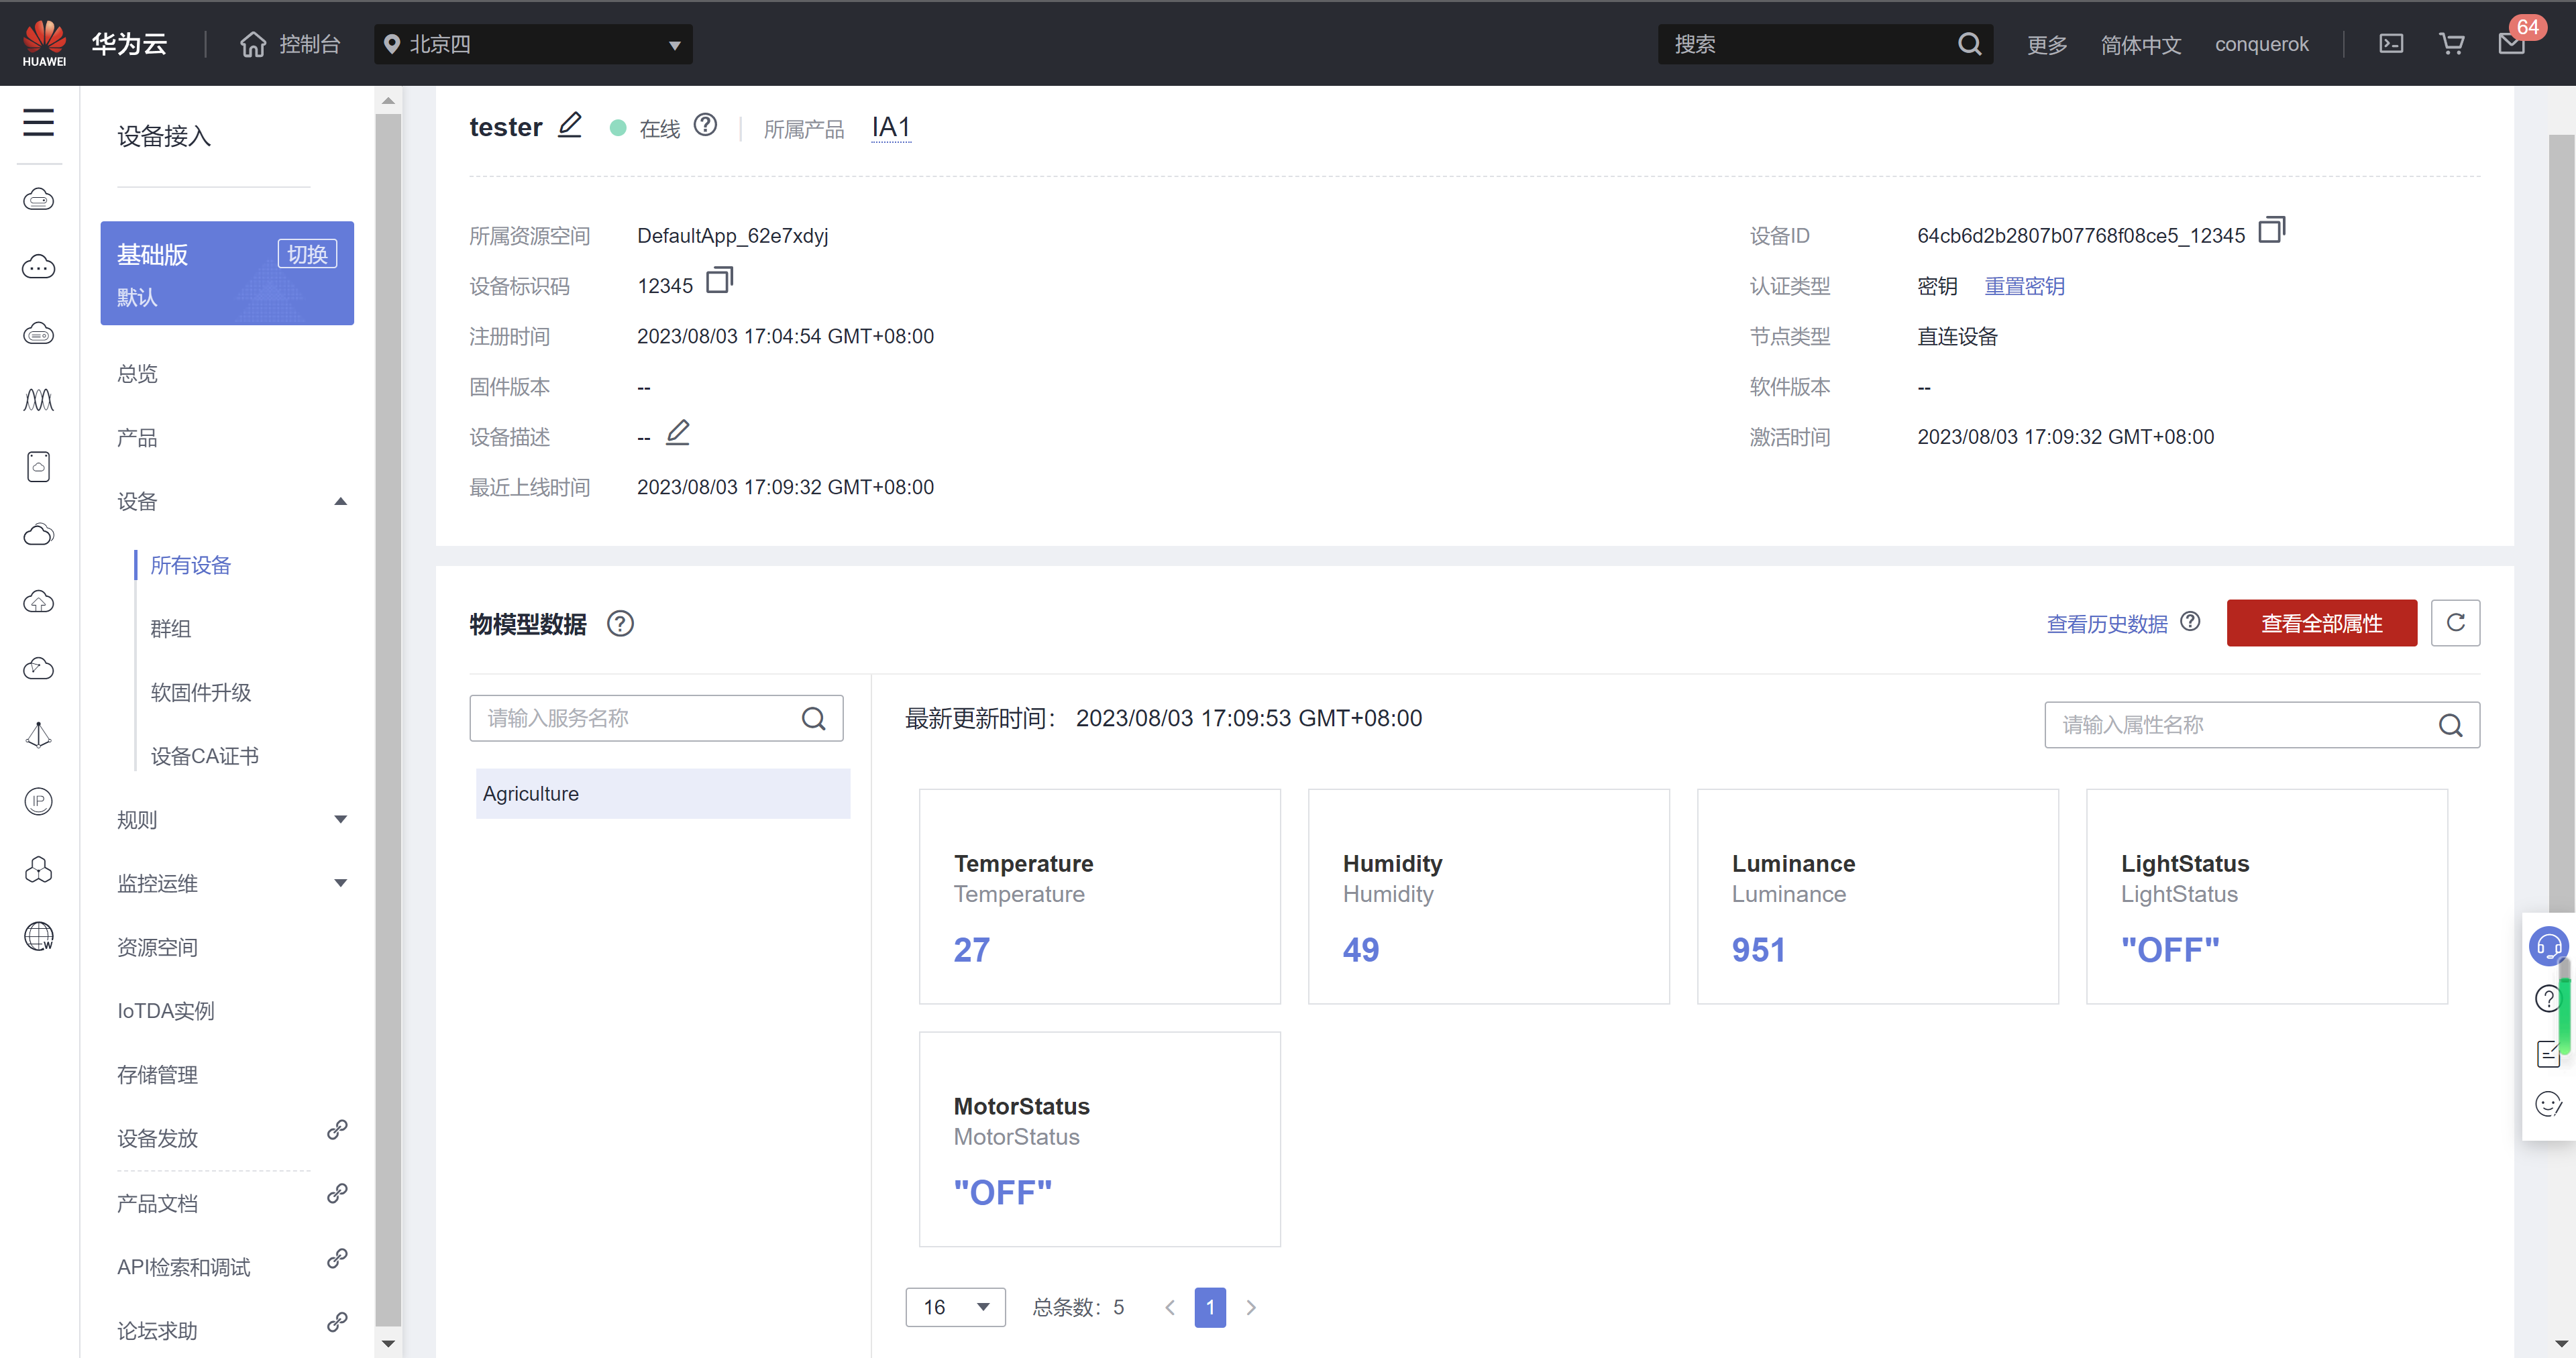Screen dimensions: 2576x1358
Task: Click the edit pencil next to tester
Action: point(570,125)
